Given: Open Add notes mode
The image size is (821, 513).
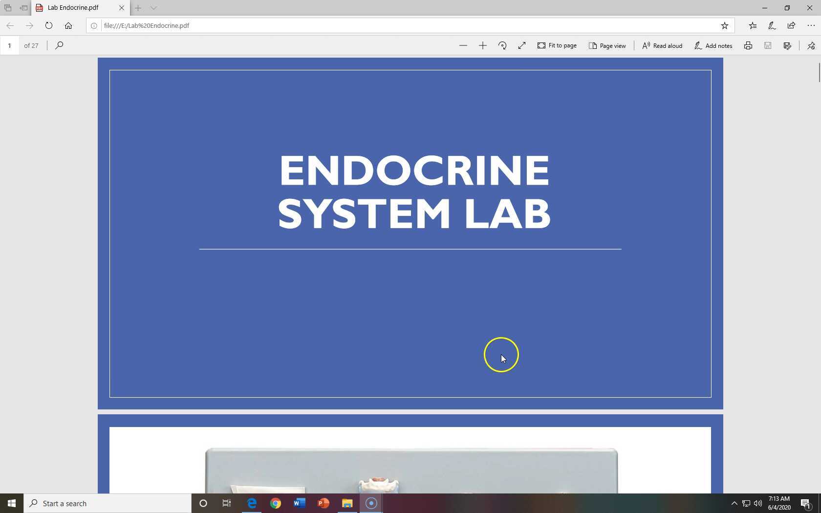Looking at the screenshot, I should [713, 45].
